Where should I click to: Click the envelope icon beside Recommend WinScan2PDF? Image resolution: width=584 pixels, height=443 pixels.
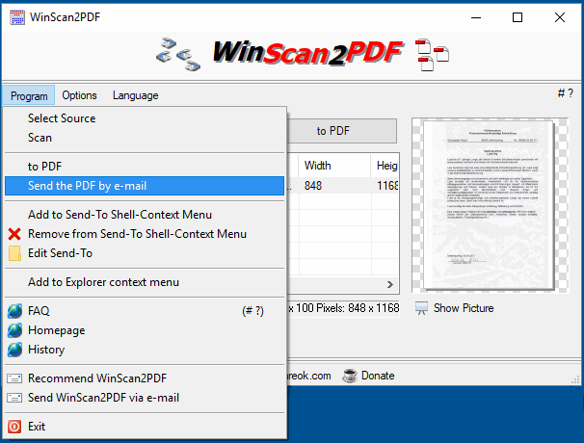click(x=14, y=378)
